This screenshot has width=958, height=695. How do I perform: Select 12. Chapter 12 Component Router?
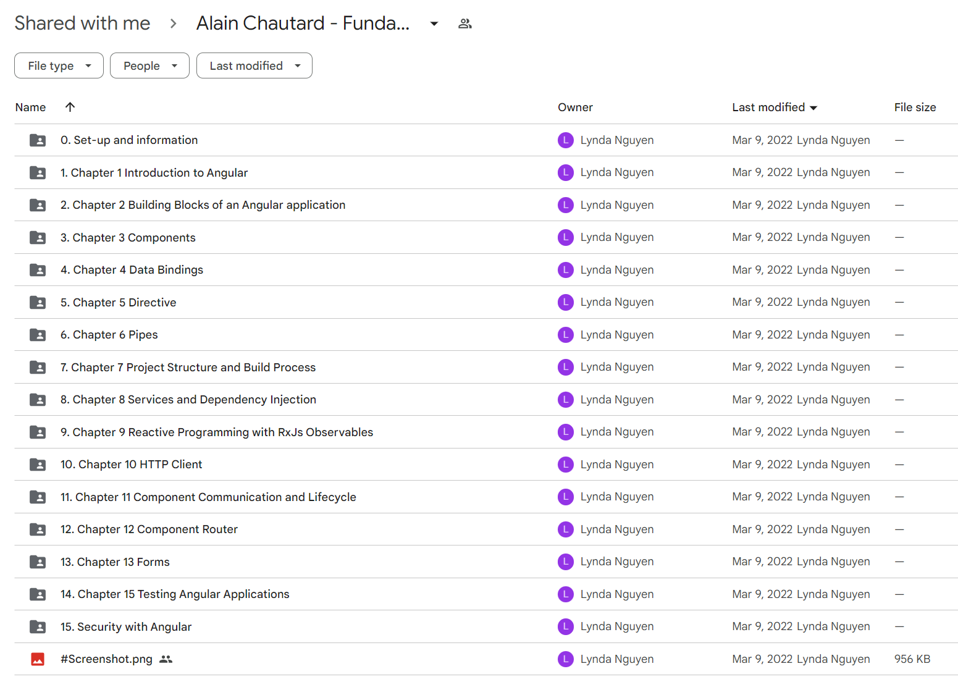[x=149, y=529]
